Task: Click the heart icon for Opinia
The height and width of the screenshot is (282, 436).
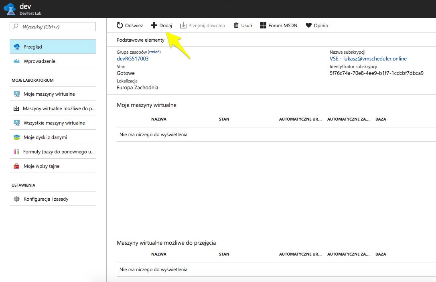Action: pyautogui.click(x=308, y=25)
